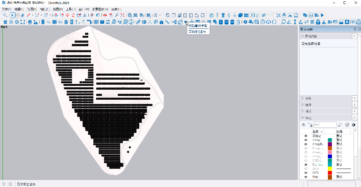Viewport: 361px width, 187px height.
Task: Click the sun icon in second toolbar
Action: (x=11, y=22)
